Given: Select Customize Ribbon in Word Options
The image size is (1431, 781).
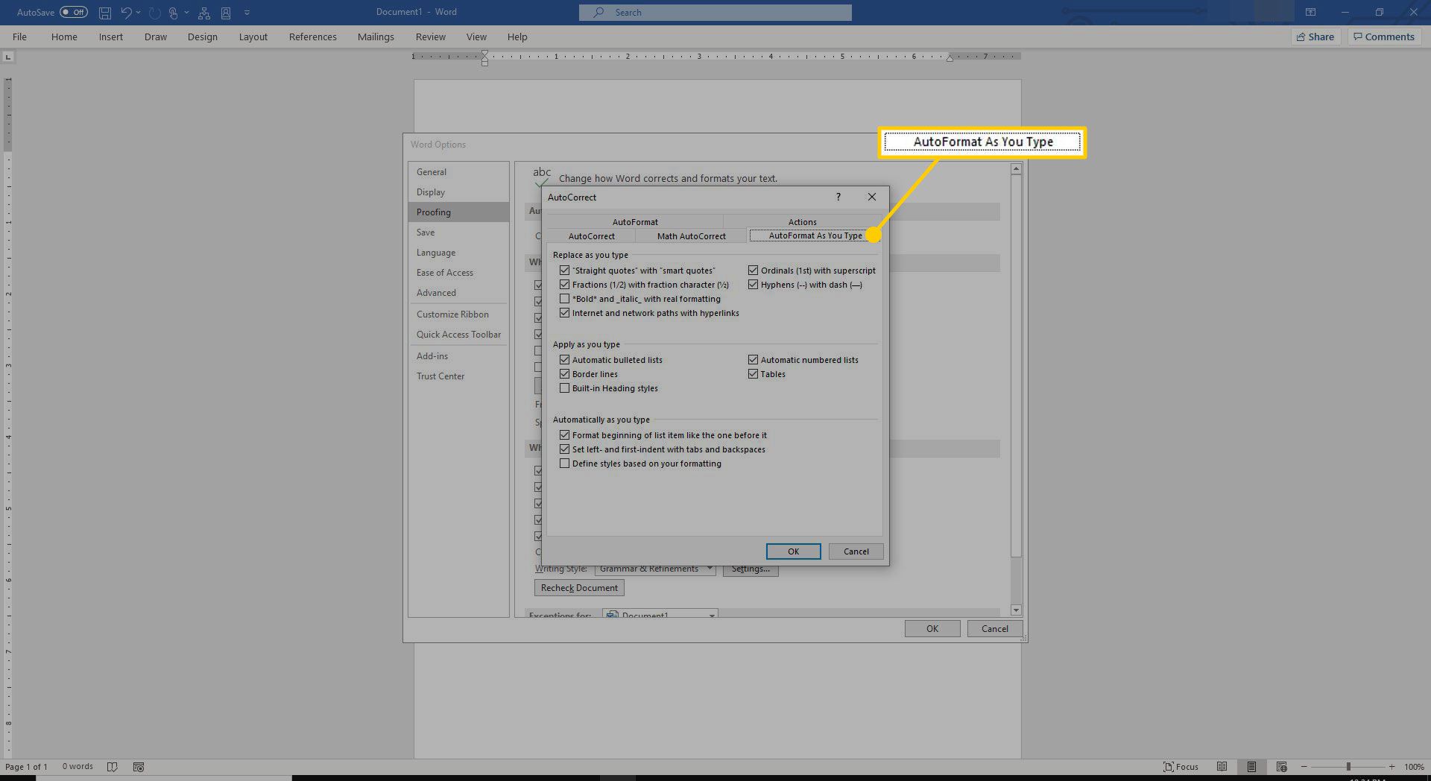Looking at the screenshot, I should 458,314.
